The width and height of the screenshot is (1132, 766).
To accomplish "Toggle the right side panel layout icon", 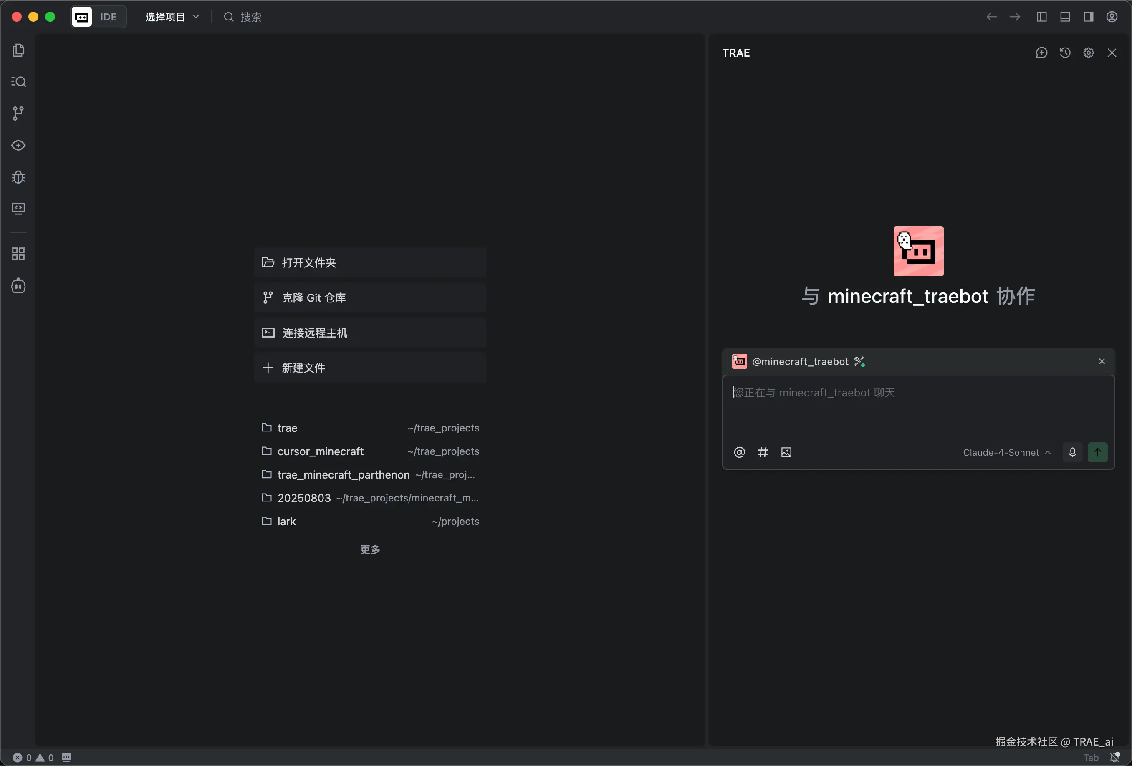I will click(x=1088, y=17).
